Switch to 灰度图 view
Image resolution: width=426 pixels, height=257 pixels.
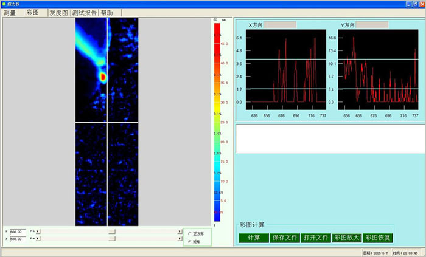58,13
